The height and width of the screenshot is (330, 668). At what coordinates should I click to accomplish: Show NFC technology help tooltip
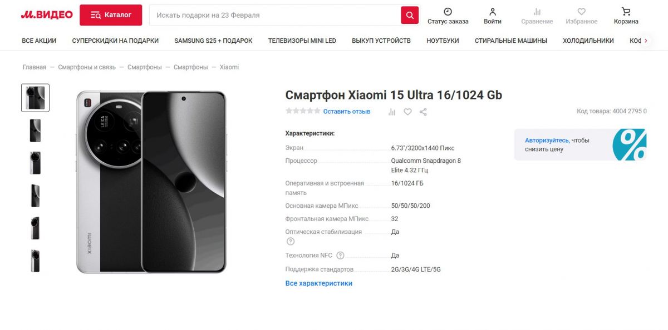pyautogui.click(x=340, y=256)
